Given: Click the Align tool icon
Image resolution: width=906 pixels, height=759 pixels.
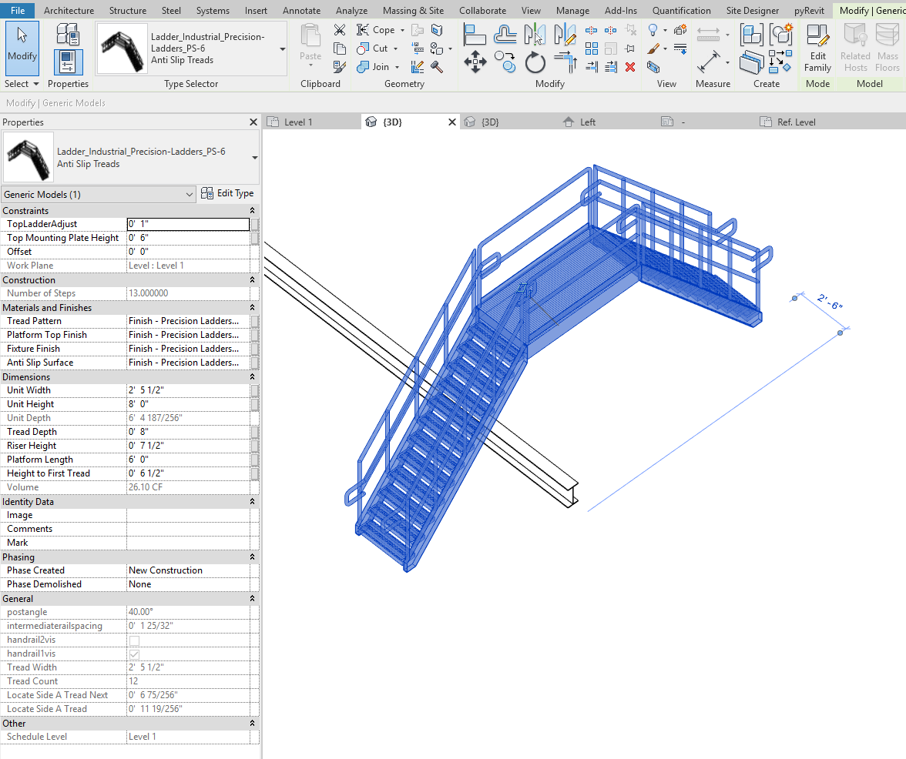Looking at the screenshot, I should coord(475,34).
